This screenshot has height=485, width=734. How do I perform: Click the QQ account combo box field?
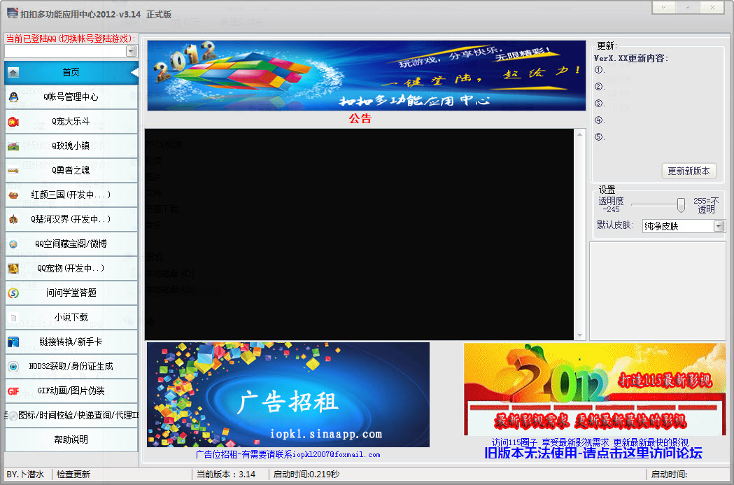click(71, 51)
